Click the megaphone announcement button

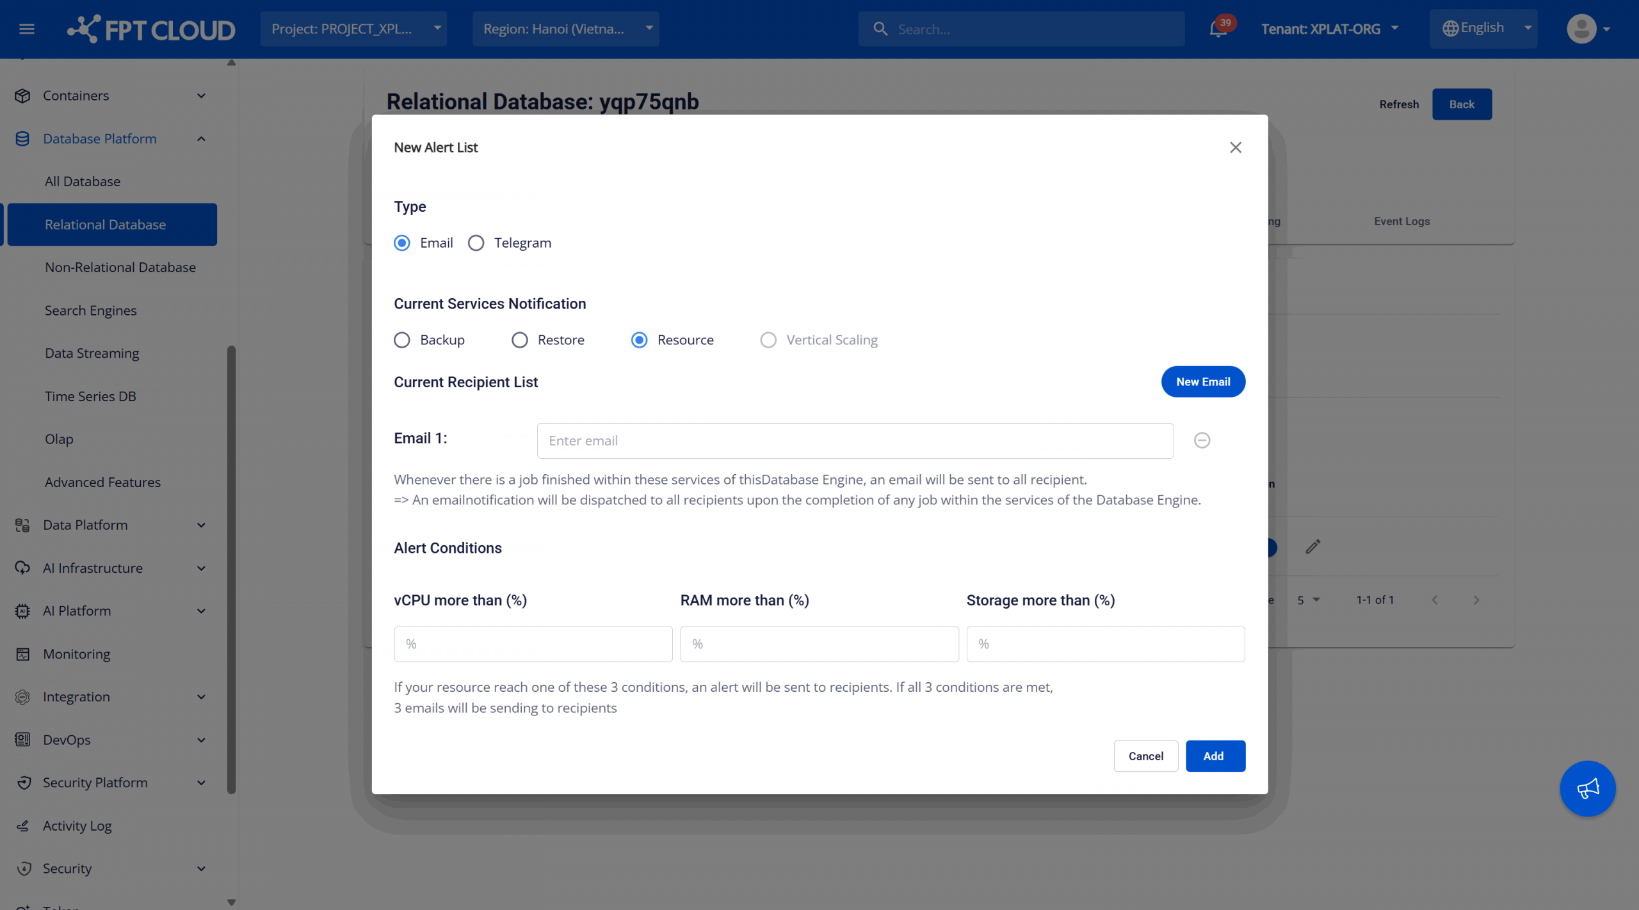pyautogui.click(x=1587, y=788)
